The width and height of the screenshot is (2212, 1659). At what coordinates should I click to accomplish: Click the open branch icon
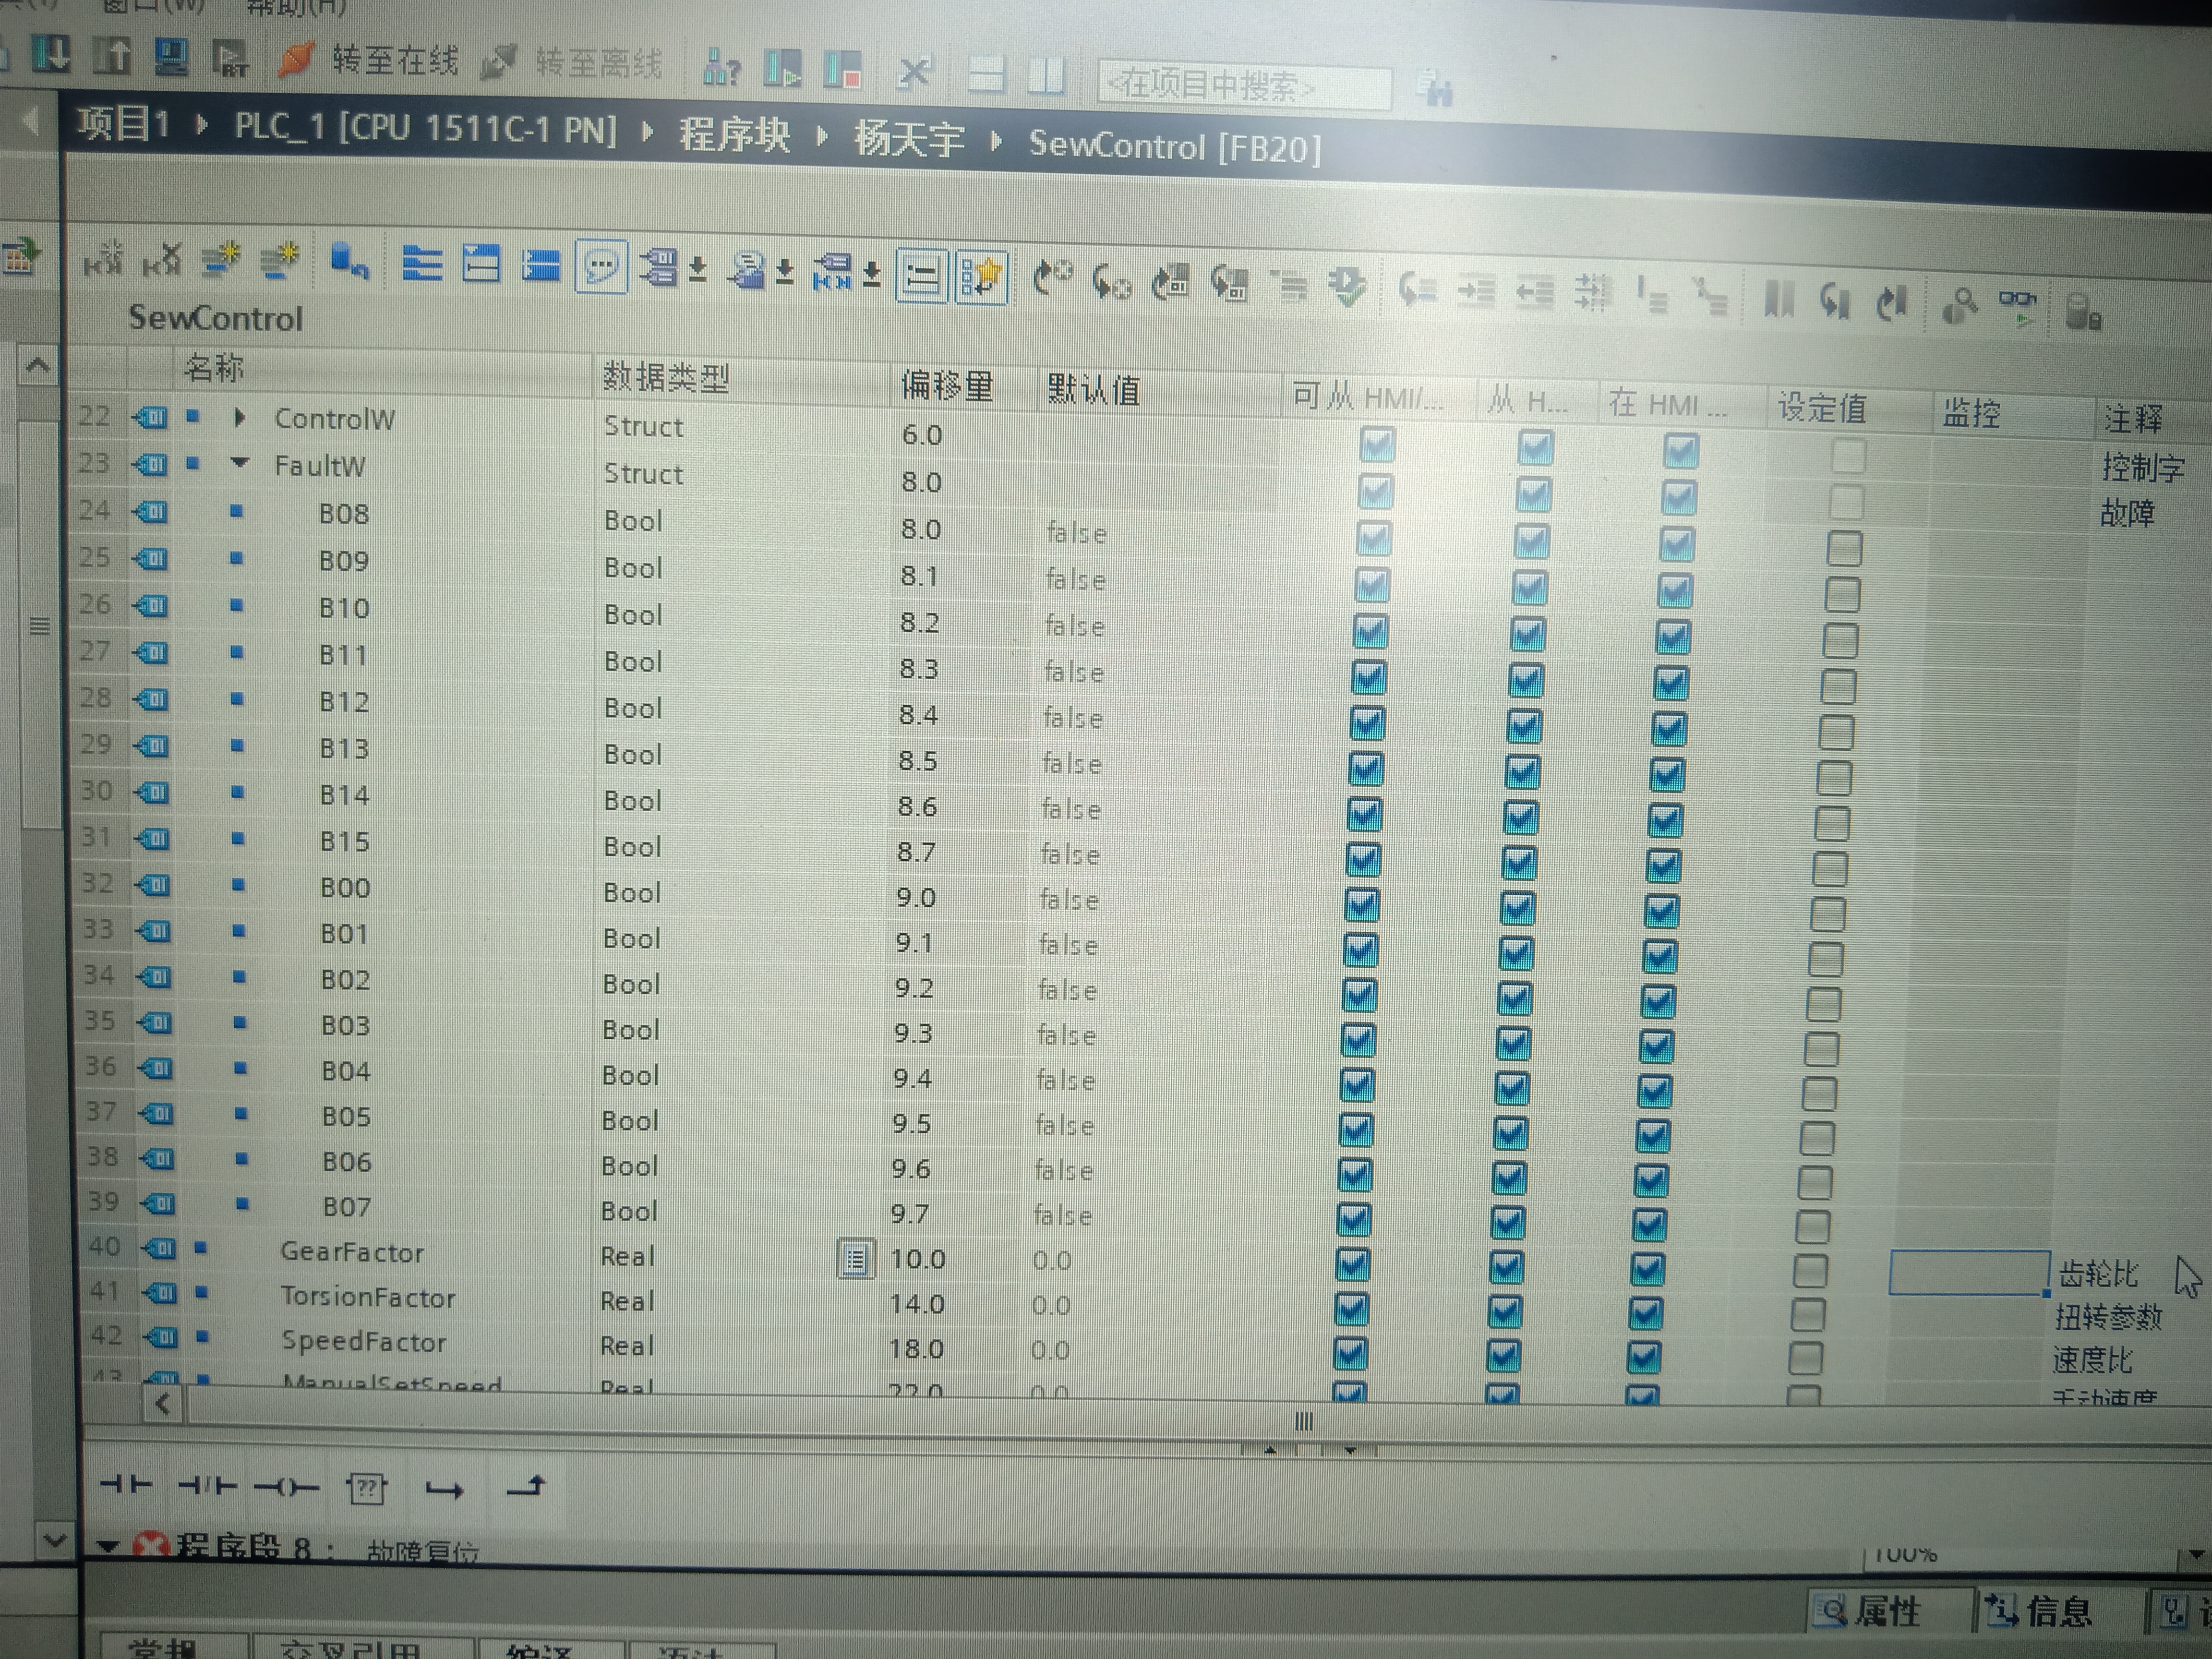coord(444,1490)
